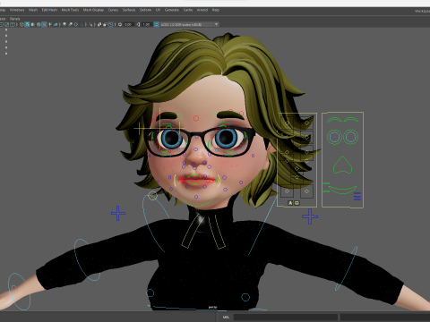Toggle the X-Ray Joints icon

[x=111, y=24]
